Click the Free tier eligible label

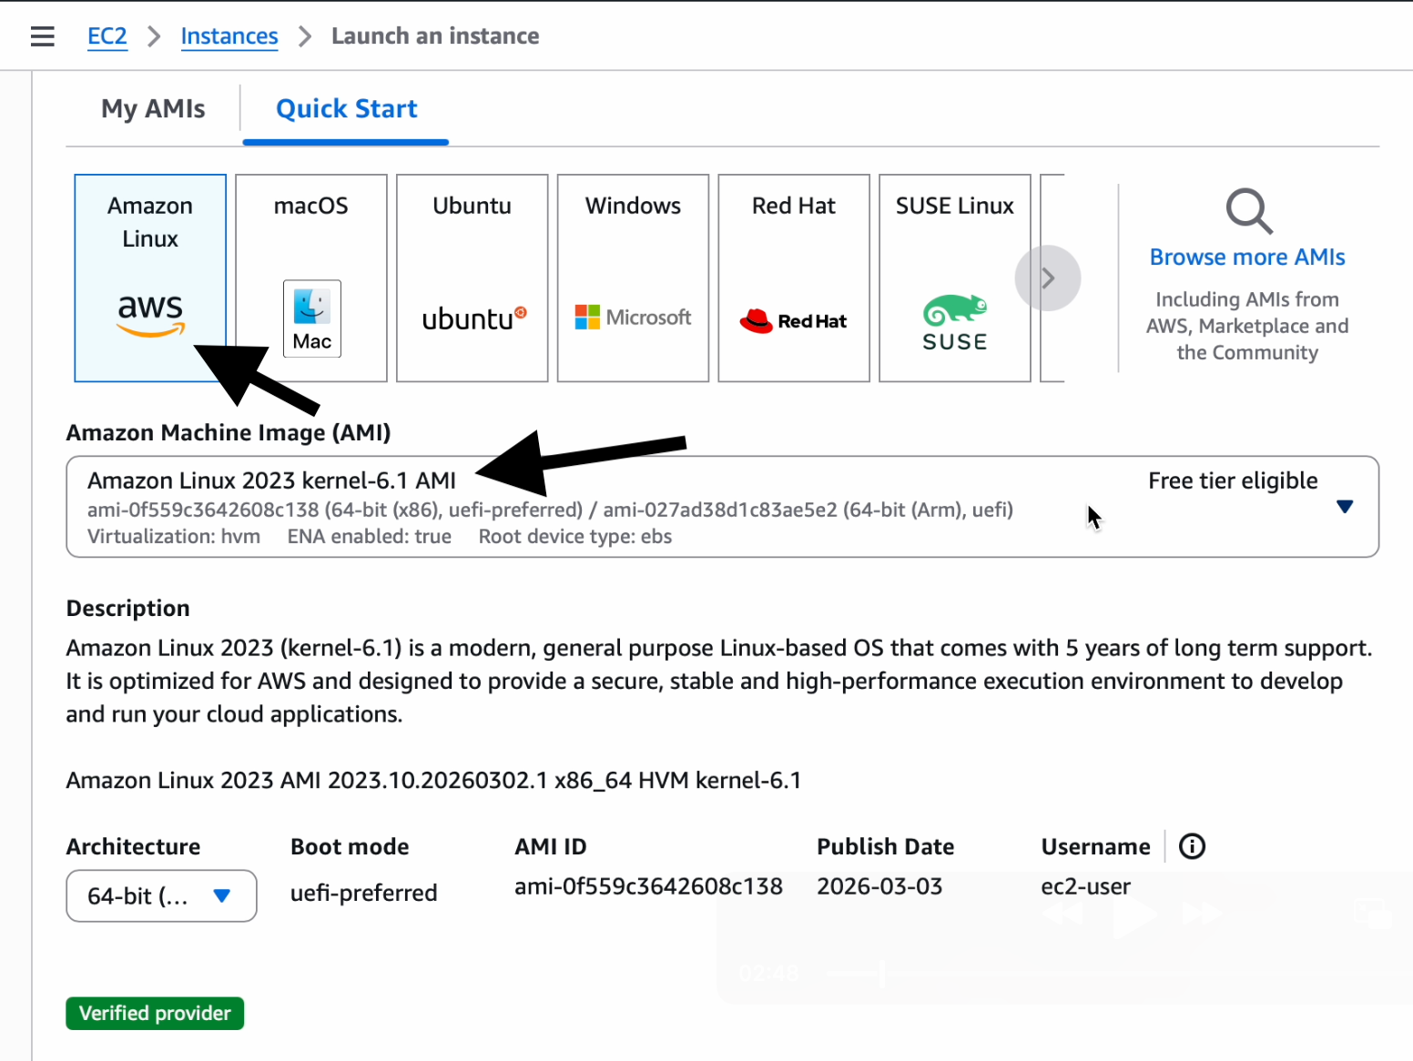pyautogui.click(x=1233, y=480)
